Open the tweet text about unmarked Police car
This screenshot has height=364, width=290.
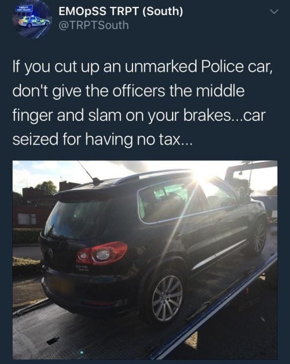(142, 103)
